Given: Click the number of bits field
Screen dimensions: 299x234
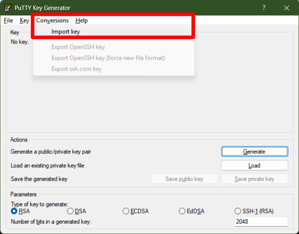Looking at the screenshot, I should point(261,222).
